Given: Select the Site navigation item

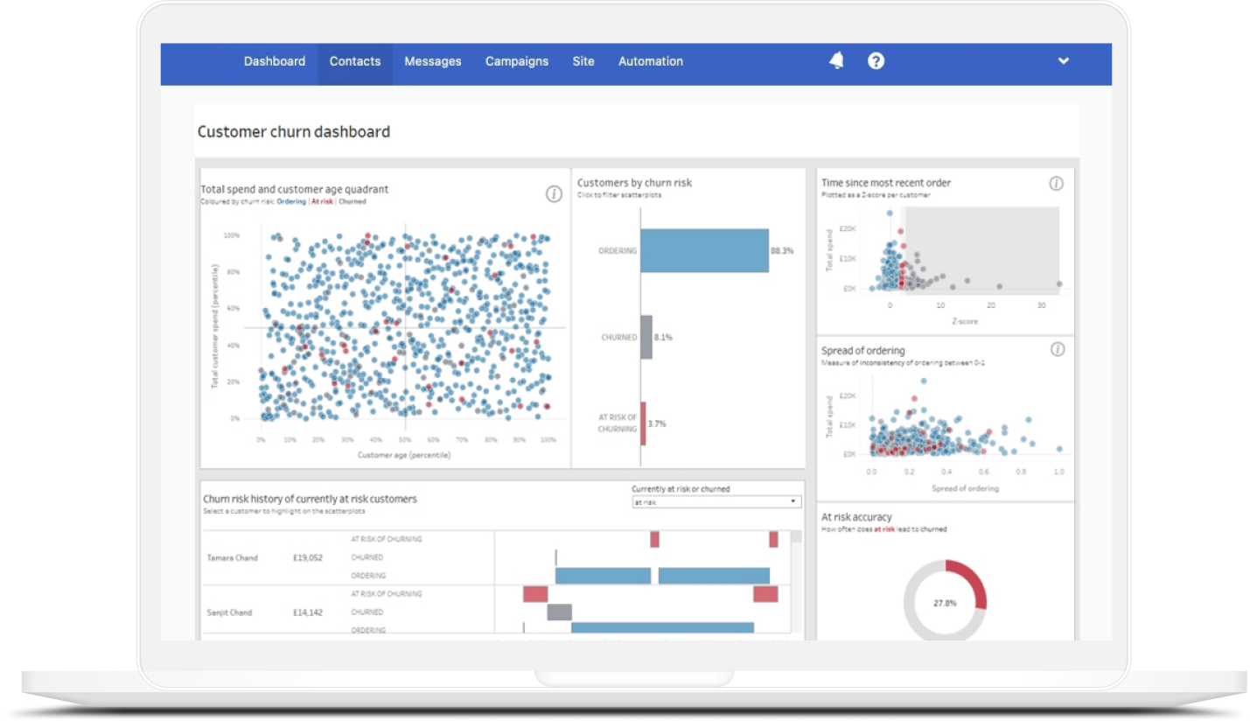Looking at the screenshot, I should [x=583, y=61].
